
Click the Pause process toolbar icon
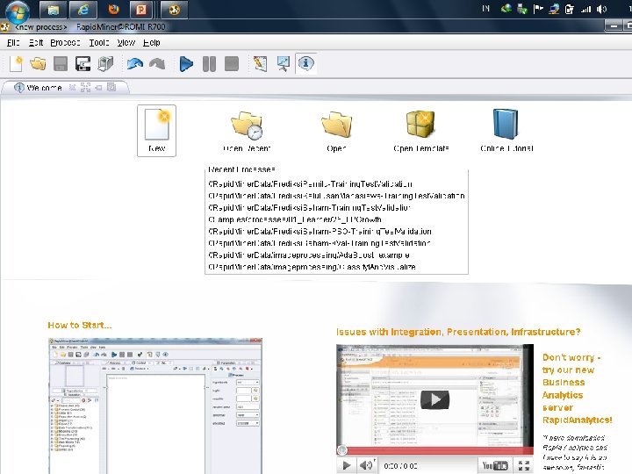click(209, 64)
